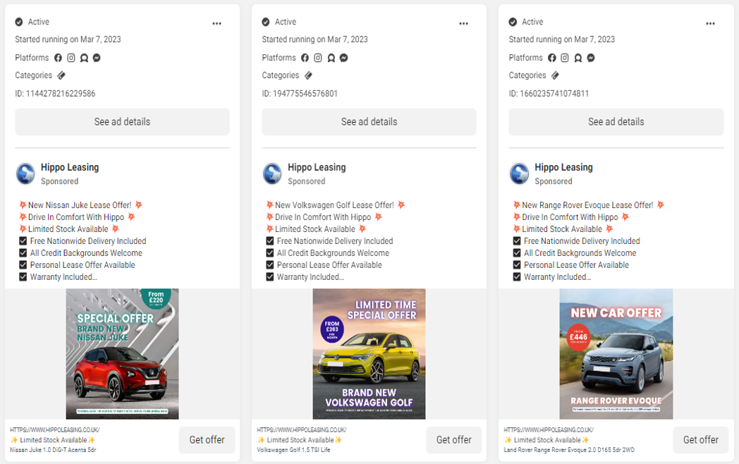The width and height of the screenshot is (739, 464).
Task: Click the hippoleasing.co.uk URL under the Nissan Juke ad
Action: (x=55, y=430)
